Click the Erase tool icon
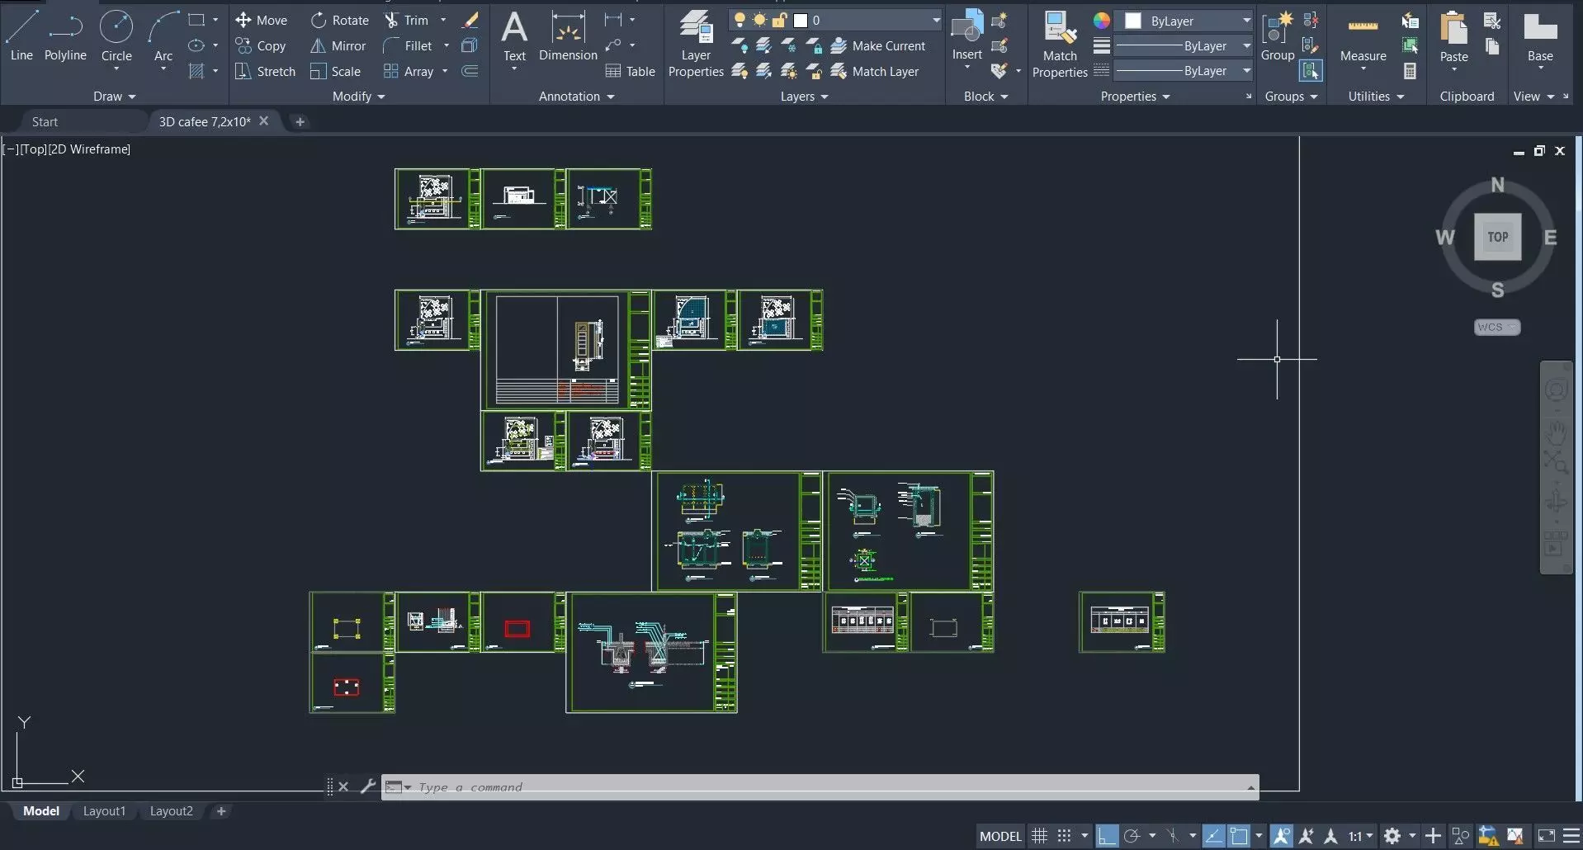The height and width of the screenshot is (850, 1583). pos(470,20)
